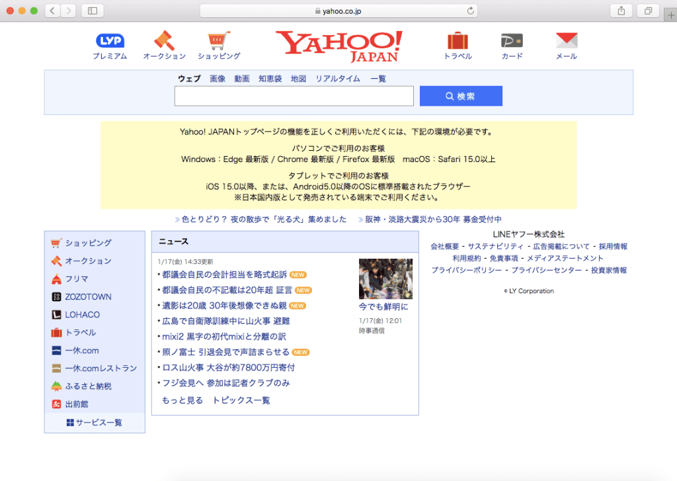
Task: Open headline 都議会自民の会計担当を略式起訴
Action: 224,275
